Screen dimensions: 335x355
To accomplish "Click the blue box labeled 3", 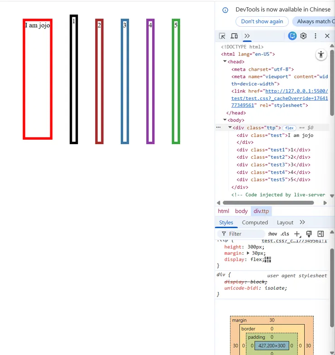I will tap(125, 81).
